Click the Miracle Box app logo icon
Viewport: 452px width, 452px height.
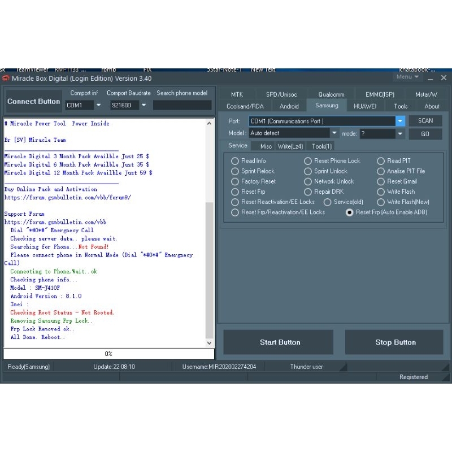[6, 78]
